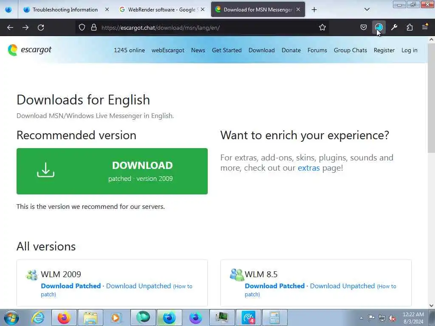Open the Firefox View pinned icon
The width and height of the screenshot is (435, 326).
(x=8, y=10)
